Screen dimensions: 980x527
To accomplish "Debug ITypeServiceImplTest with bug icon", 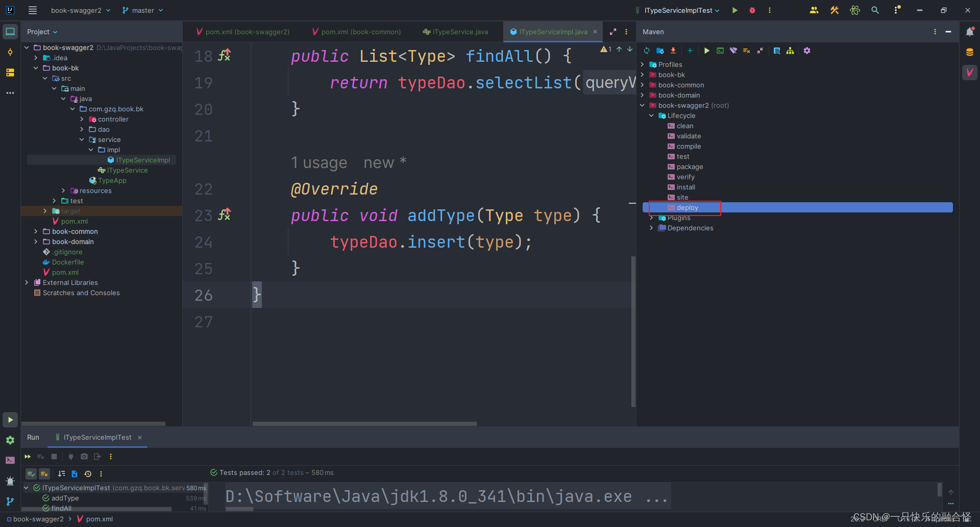I will (752, 10).
